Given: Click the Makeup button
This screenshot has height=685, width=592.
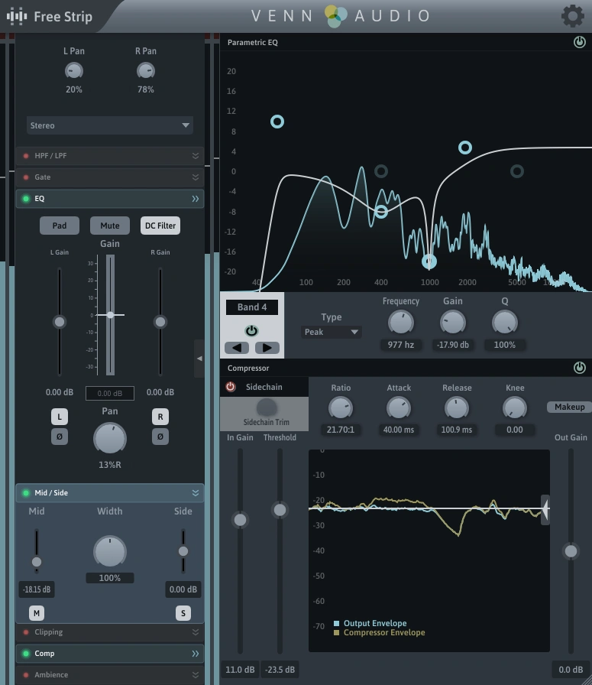Looking at the screenshot, I should (569, 407).
